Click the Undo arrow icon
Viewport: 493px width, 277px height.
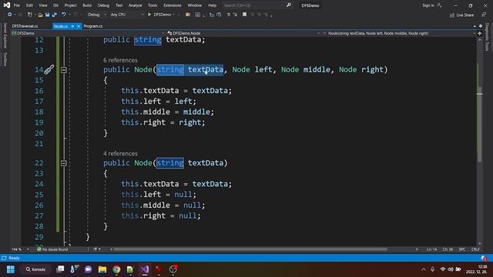pos(64,15)
